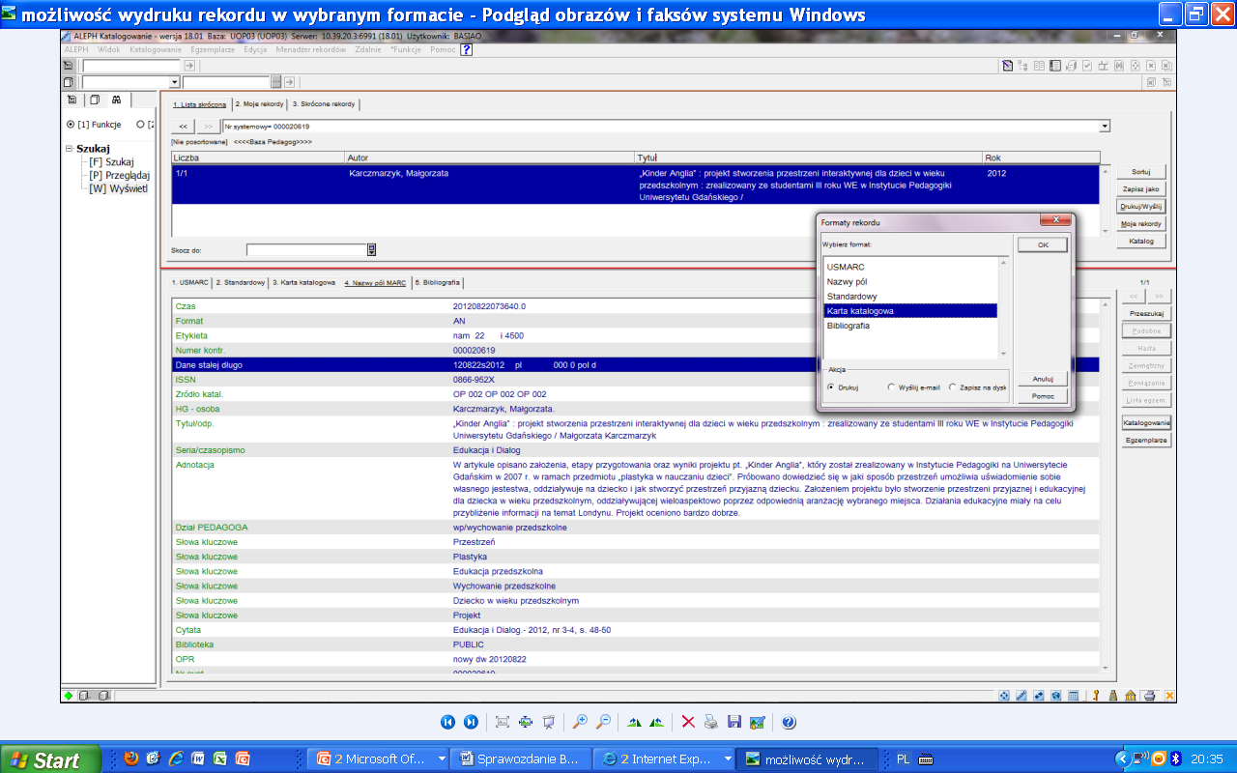Go to next image in the viewer

click(x=471, y=722)
